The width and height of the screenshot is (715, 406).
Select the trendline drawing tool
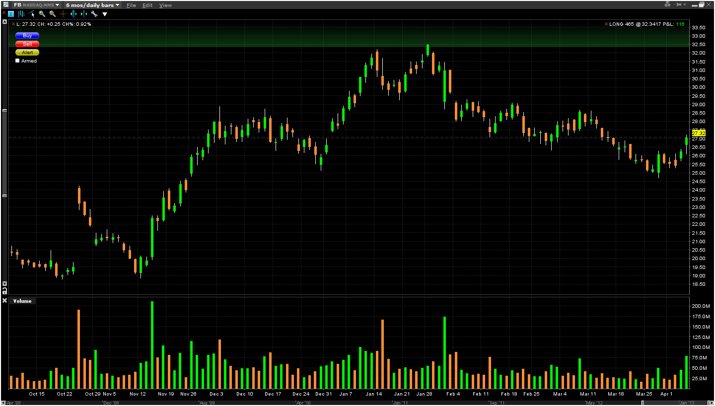32,14
